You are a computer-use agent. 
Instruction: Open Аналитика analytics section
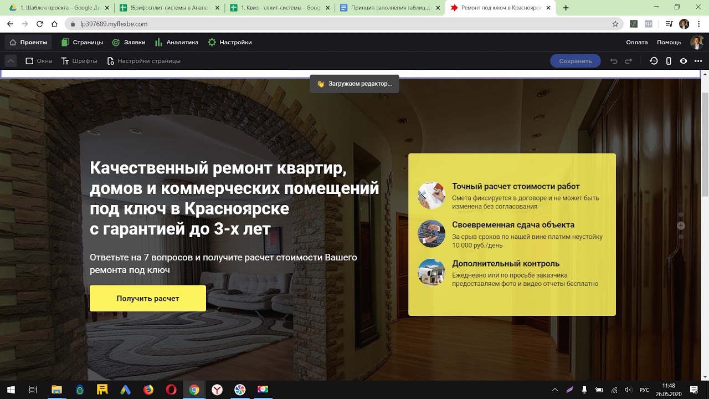pyautogui.click(x=177, y=42)
